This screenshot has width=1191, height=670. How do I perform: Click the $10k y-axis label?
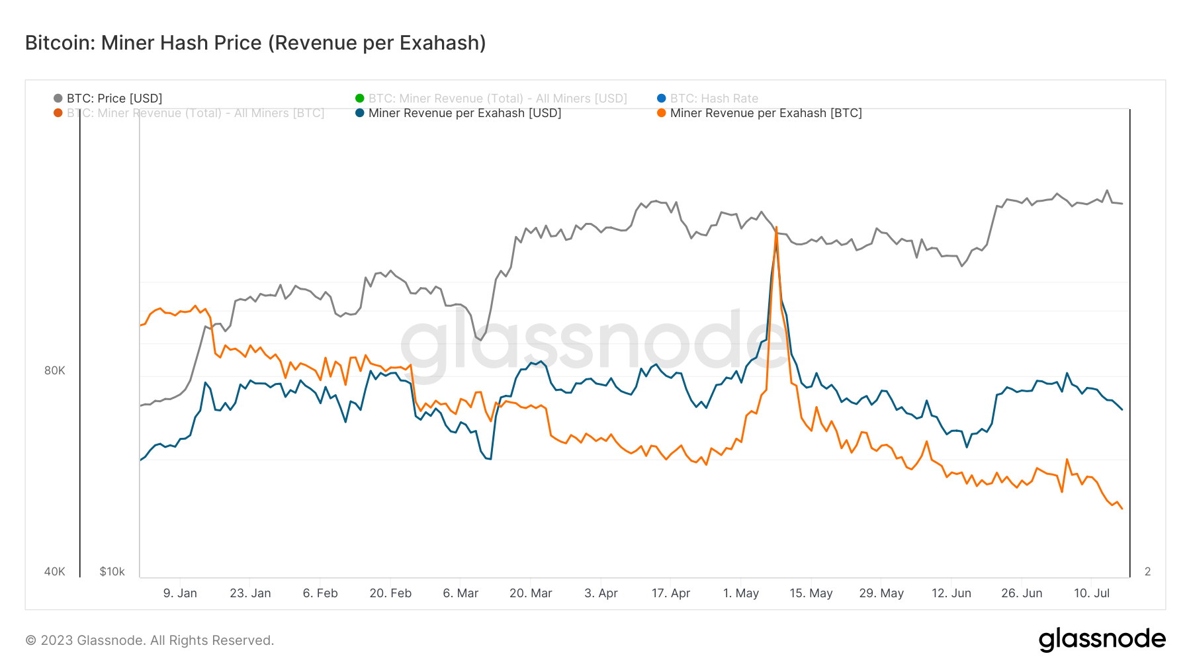click(112, 571)
